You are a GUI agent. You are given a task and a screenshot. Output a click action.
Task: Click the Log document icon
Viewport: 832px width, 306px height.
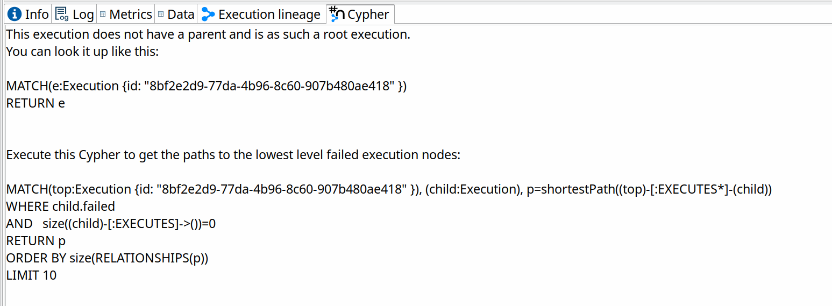click(x=62, y=15)
